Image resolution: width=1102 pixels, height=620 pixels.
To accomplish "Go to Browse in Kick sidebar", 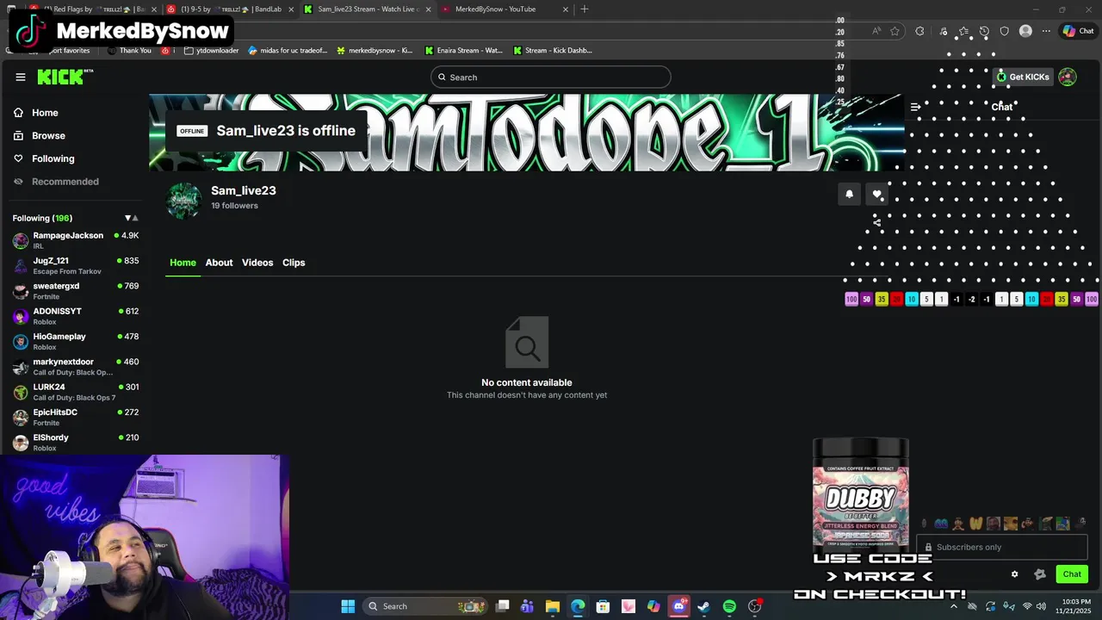I will [x=40, y=136].
